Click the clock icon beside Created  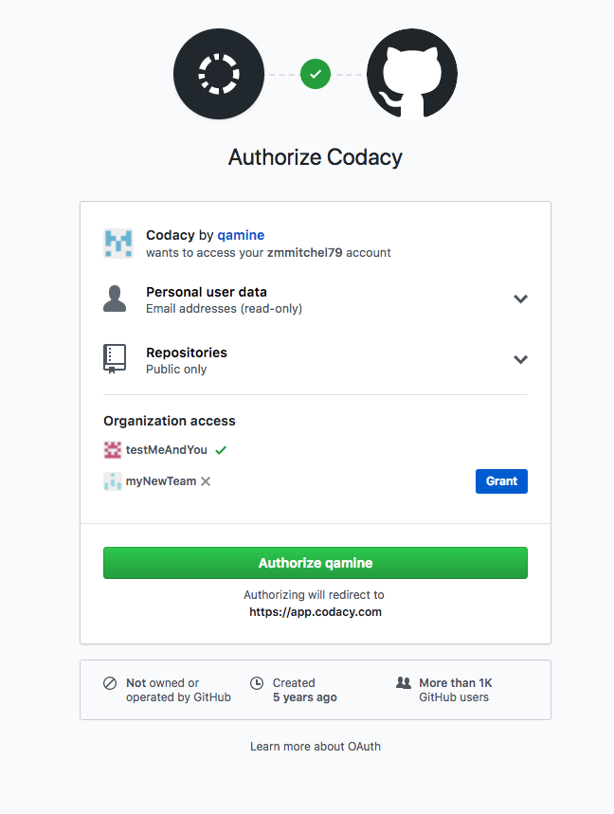click(x=257, y=683)
